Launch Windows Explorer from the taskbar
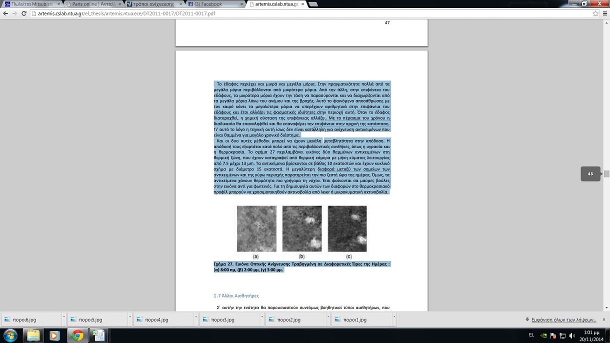 pyautogui.click(x=33, y=335)
